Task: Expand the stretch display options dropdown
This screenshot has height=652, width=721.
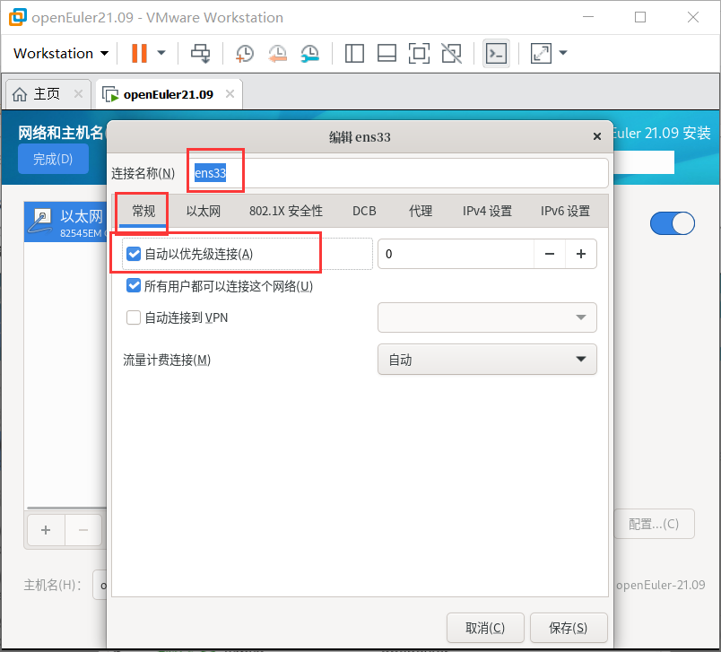Action: (x=563, y=53)
